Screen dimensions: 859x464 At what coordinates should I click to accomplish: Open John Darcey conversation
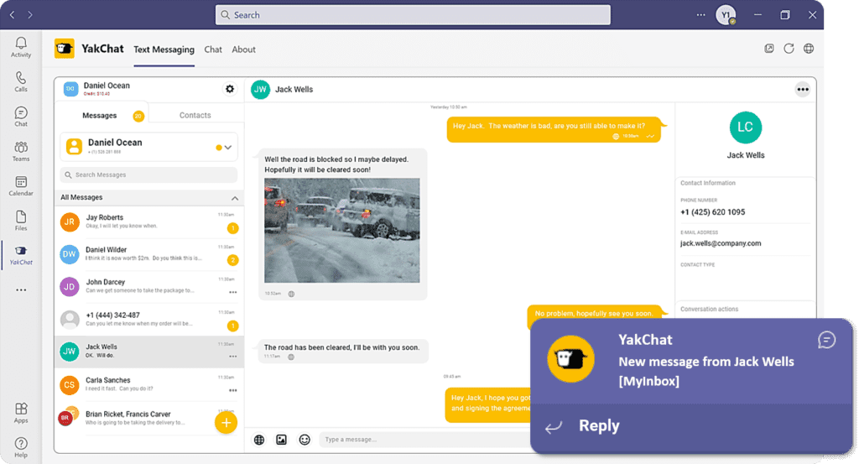(x=149, y=286)
